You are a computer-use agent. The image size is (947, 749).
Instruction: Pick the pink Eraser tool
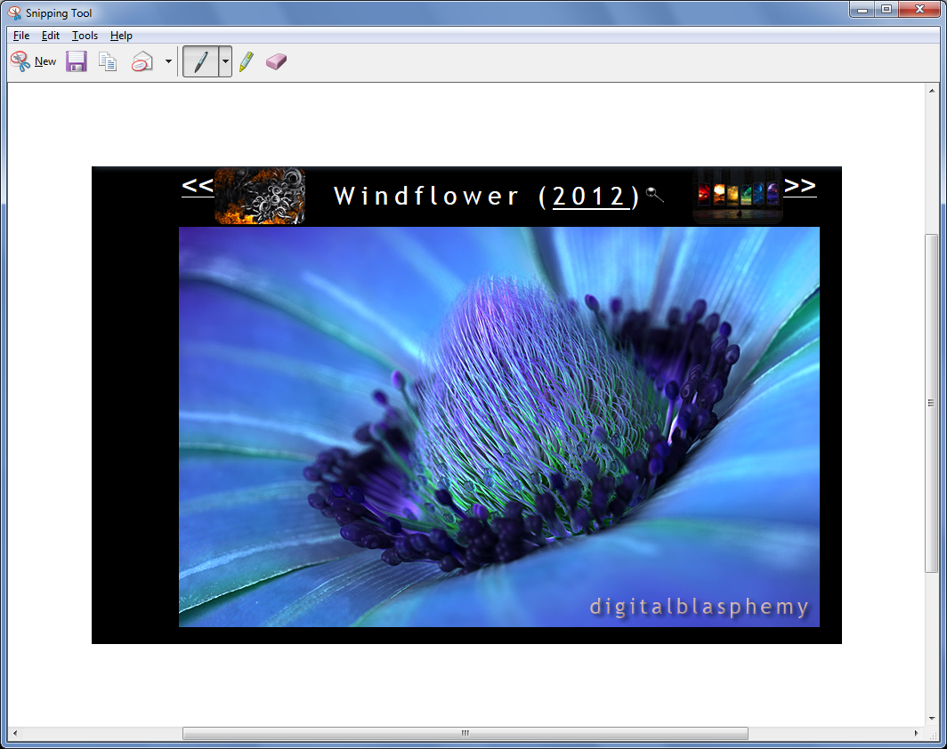click(277, 61)
